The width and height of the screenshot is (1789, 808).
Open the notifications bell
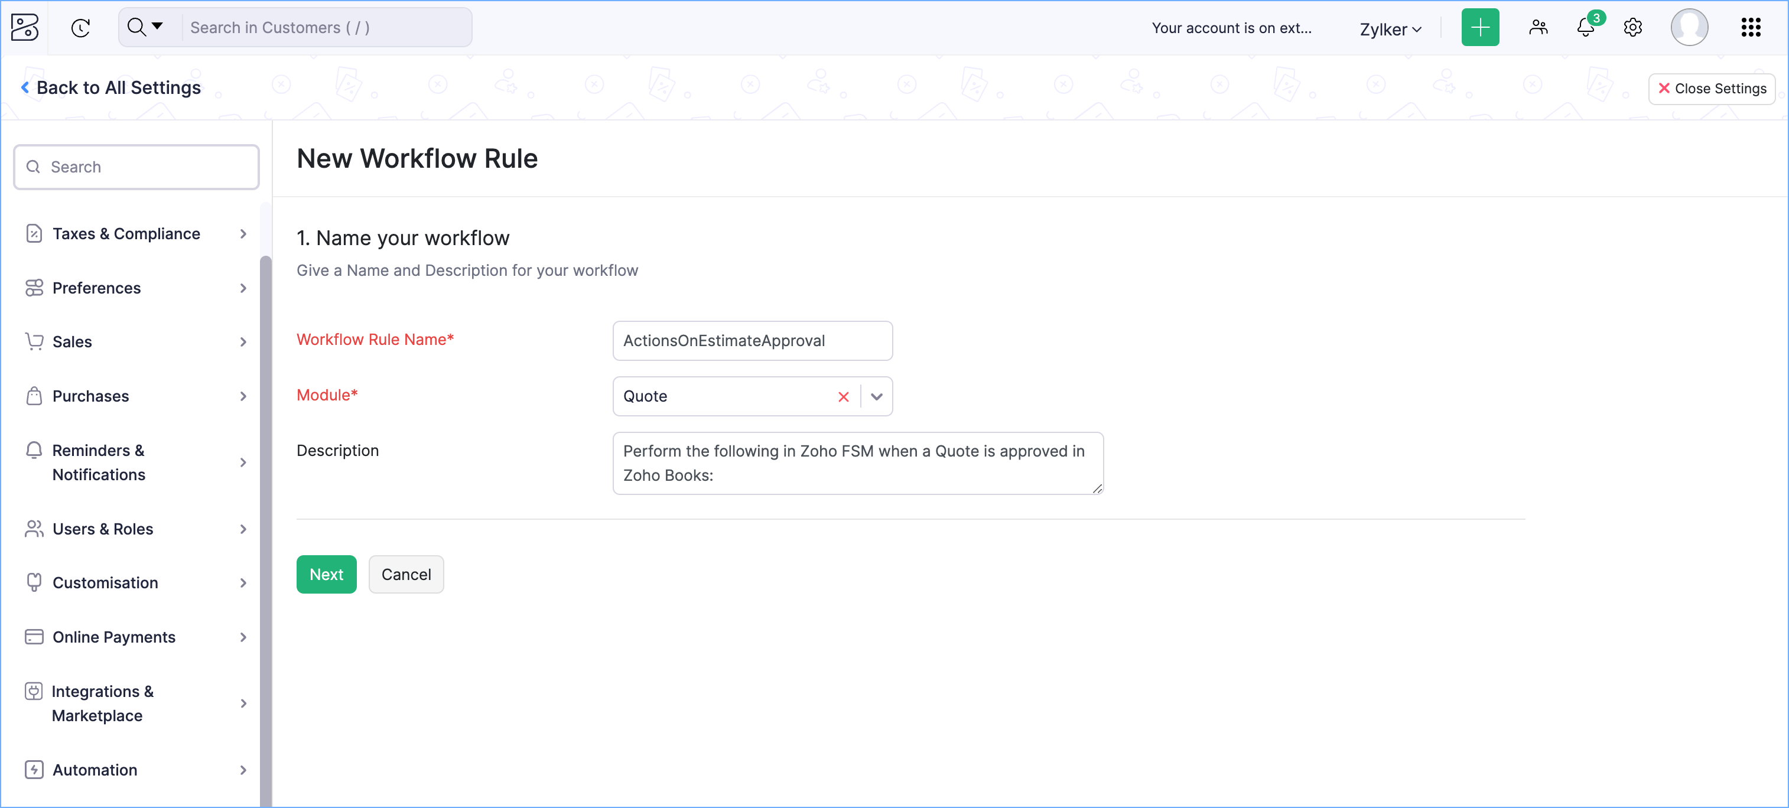1586,28
